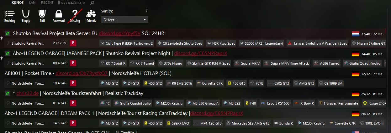Viewport: 391px width, 133px height.
Task: Select Skyline GTR R34 V-Spec car
Action: click(209, 63)
